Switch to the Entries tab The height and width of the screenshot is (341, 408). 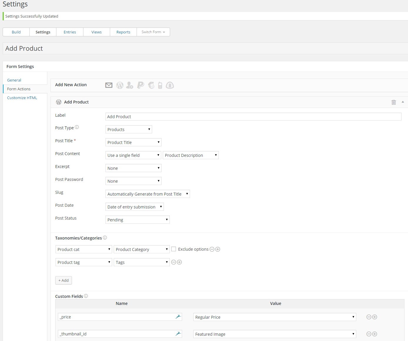tap(70, 32)
